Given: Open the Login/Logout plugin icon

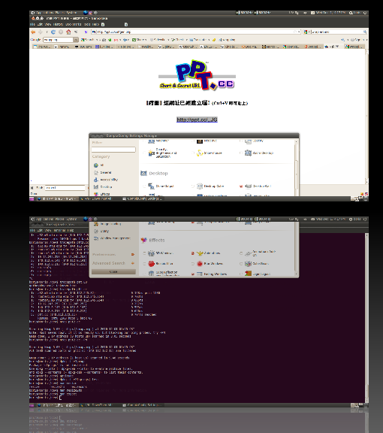Looking at the screenshot, I should point(248,274).
